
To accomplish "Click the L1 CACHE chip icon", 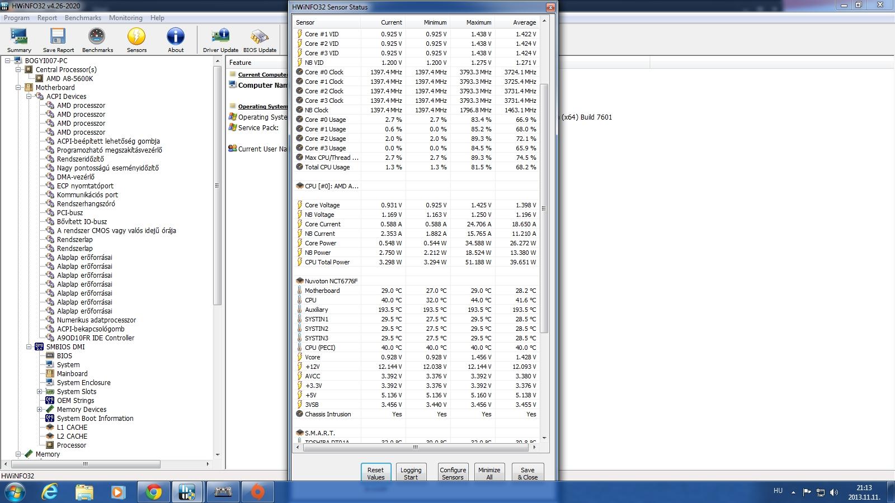I will click(50, 428).
